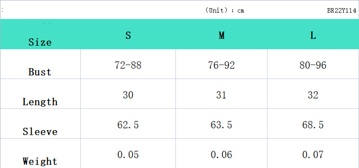Select the sleeve value 68.5
This screenshot has height=168, width=359.
(313, 125)
